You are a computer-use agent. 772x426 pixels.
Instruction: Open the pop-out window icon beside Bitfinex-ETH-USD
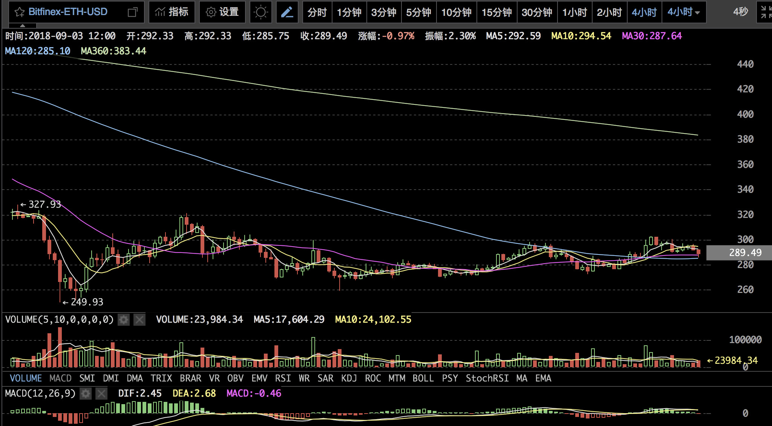coord(132,12)
